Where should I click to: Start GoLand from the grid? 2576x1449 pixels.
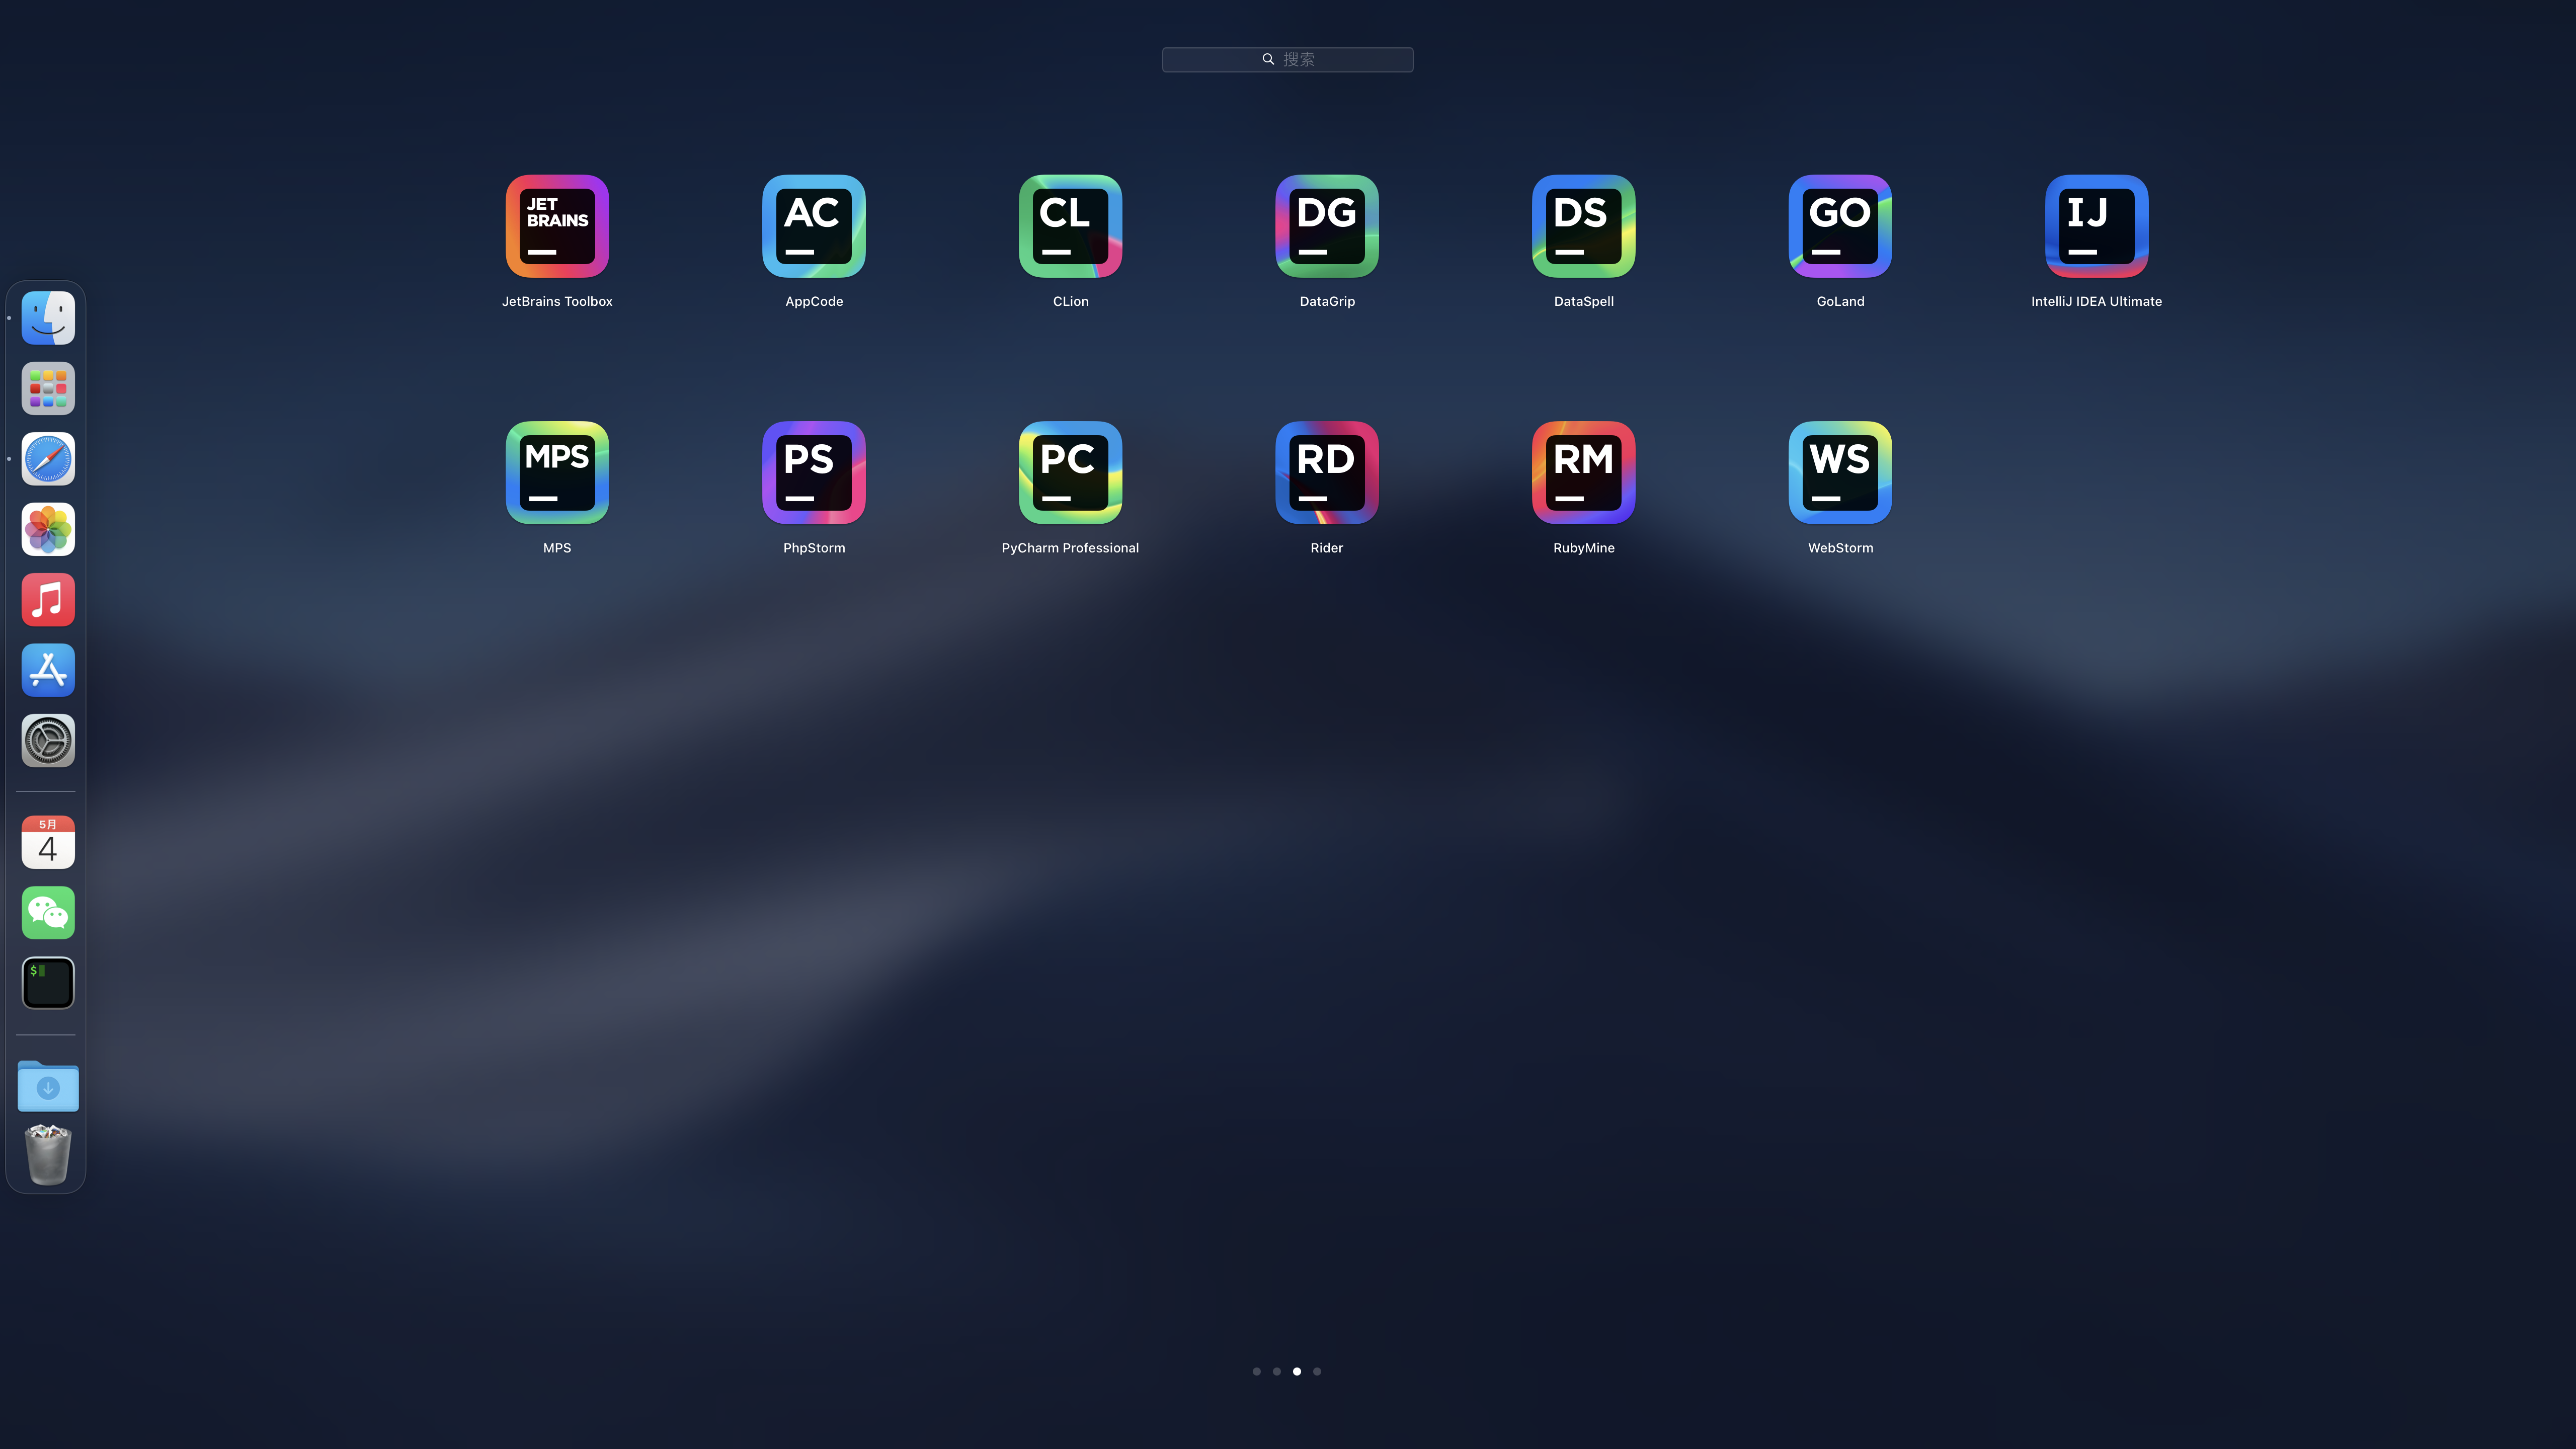(x=1840, y=226)
